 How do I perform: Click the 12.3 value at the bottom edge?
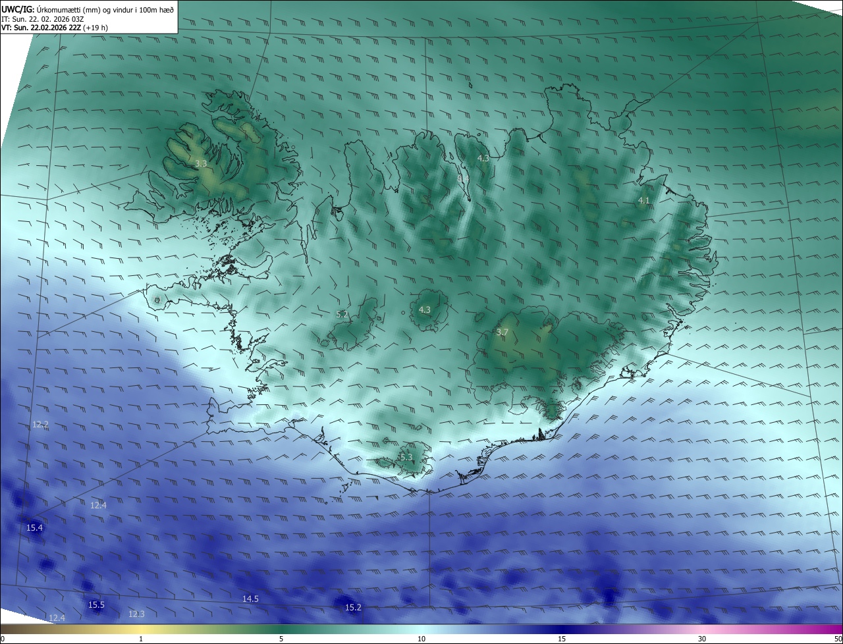pyautogui.click(x=136, y=614)
